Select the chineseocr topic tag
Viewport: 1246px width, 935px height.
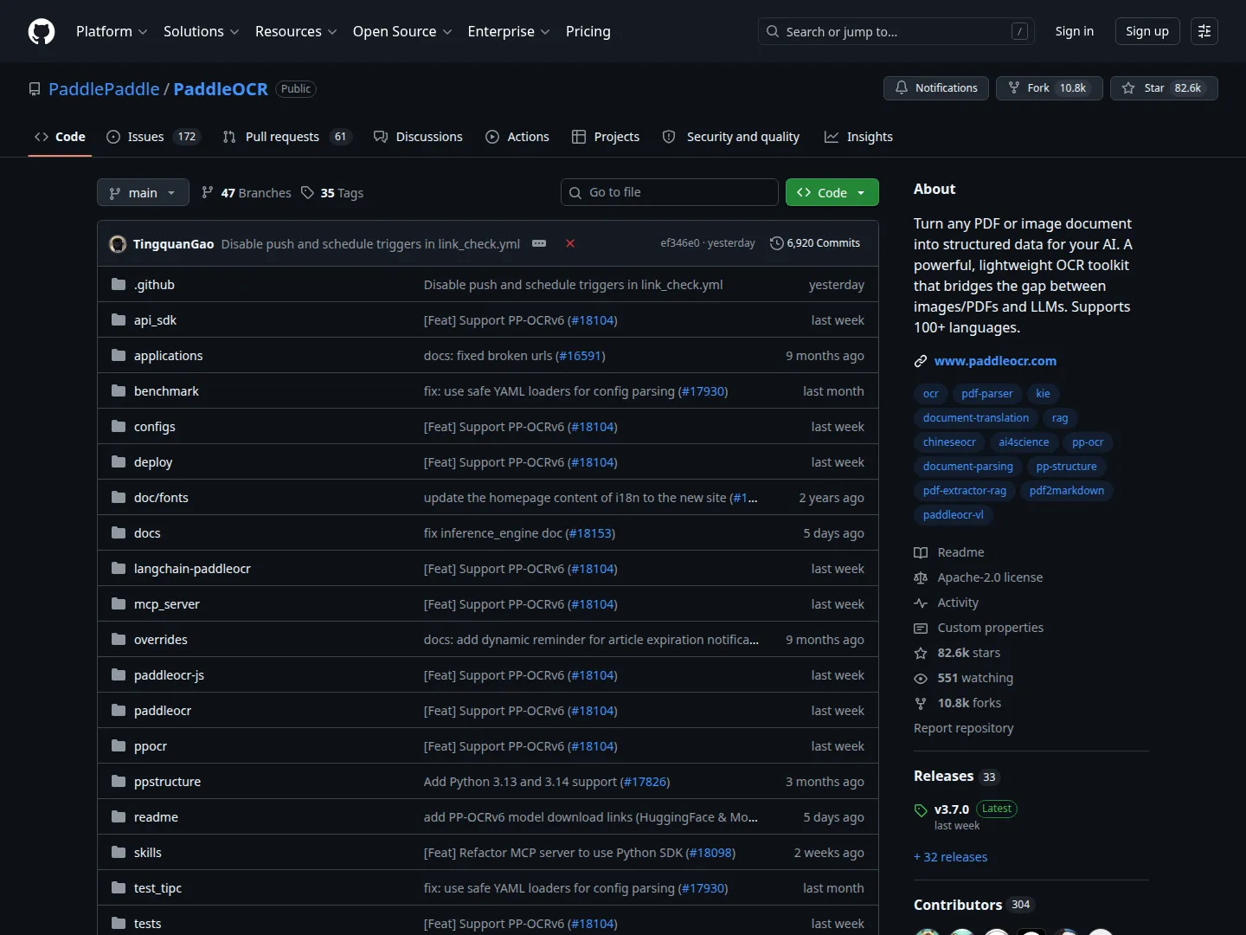click(949, 442)
